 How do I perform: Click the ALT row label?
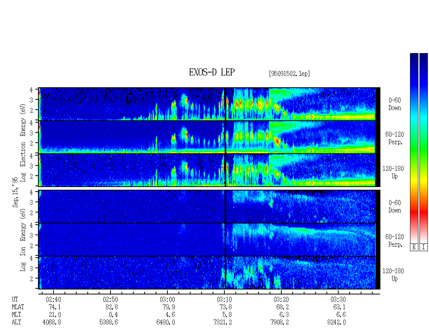(16, 323)
